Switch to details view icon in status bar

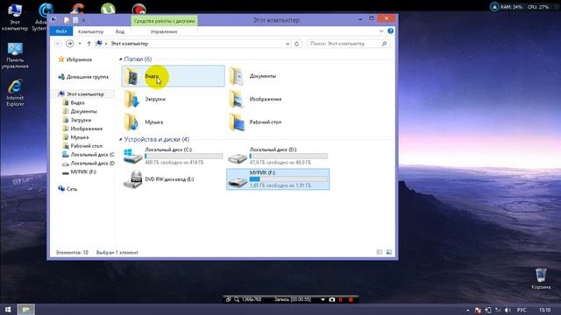[x=380, y=252]
